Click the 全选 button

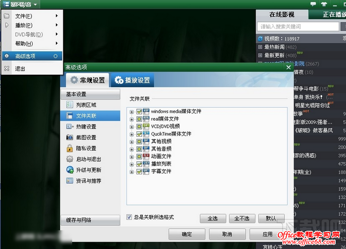213,218
